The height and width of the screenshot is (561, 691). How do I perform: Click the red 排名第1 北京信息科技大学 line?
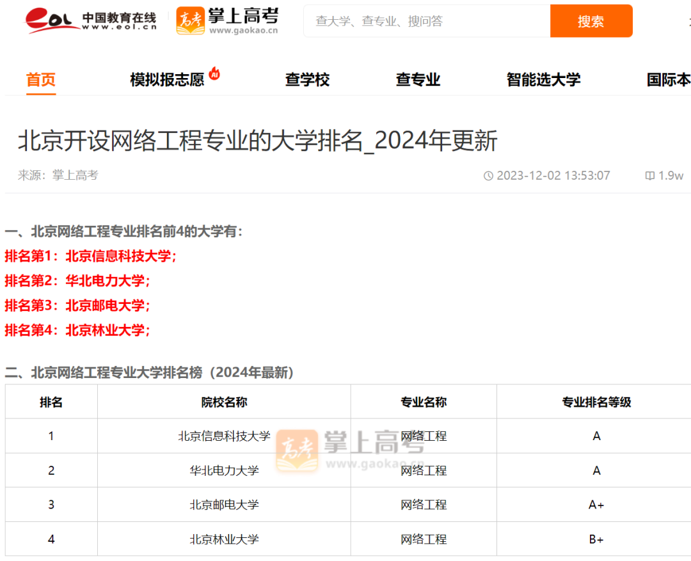(x=90, y=257)
